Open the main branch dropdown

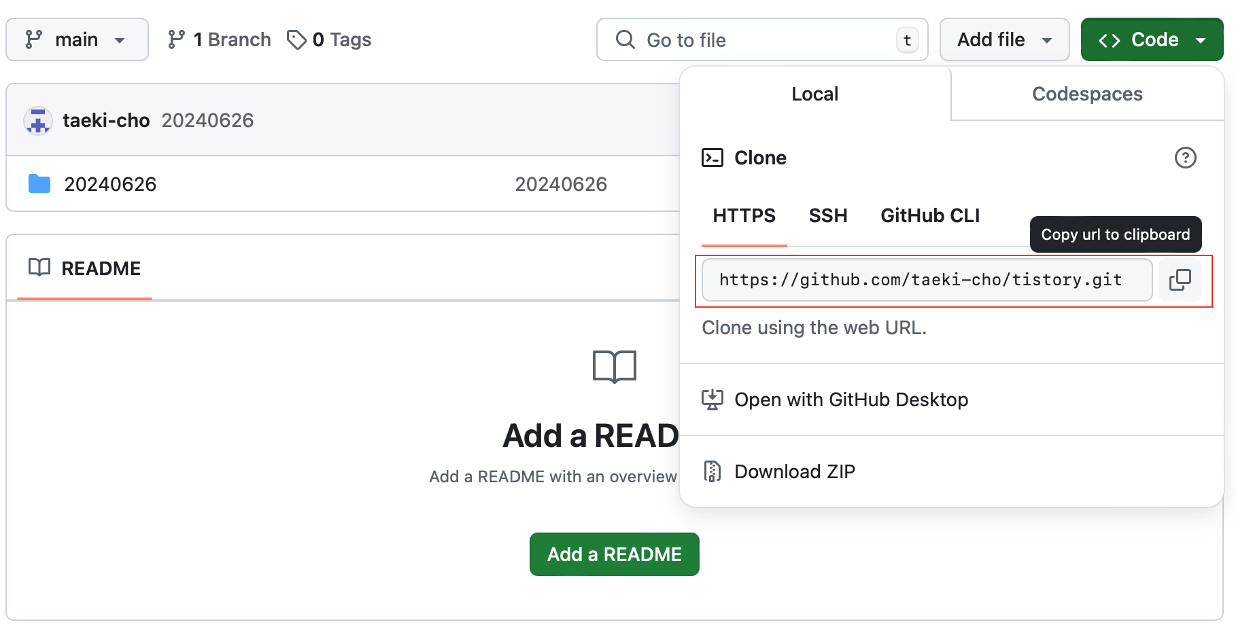pyautogui.click(x=77, y=39)
